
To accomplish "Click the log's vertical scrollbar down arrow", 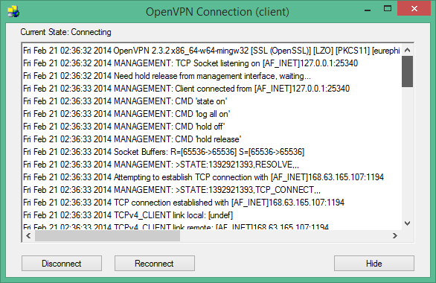I will click(x=408, y=223).
